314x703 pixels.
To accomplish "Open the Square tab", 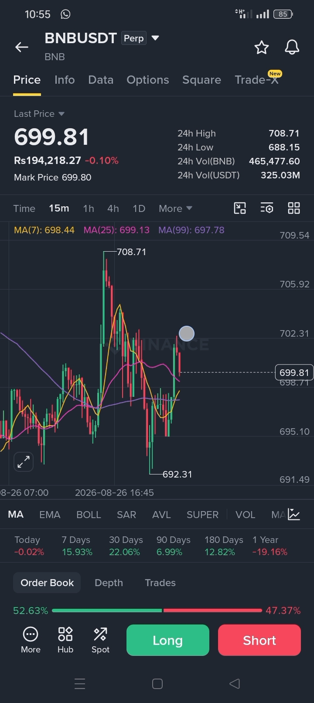I will click(x=201, y=80).
